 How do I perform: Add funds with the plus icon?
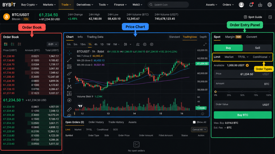click(x=247, y=65)
